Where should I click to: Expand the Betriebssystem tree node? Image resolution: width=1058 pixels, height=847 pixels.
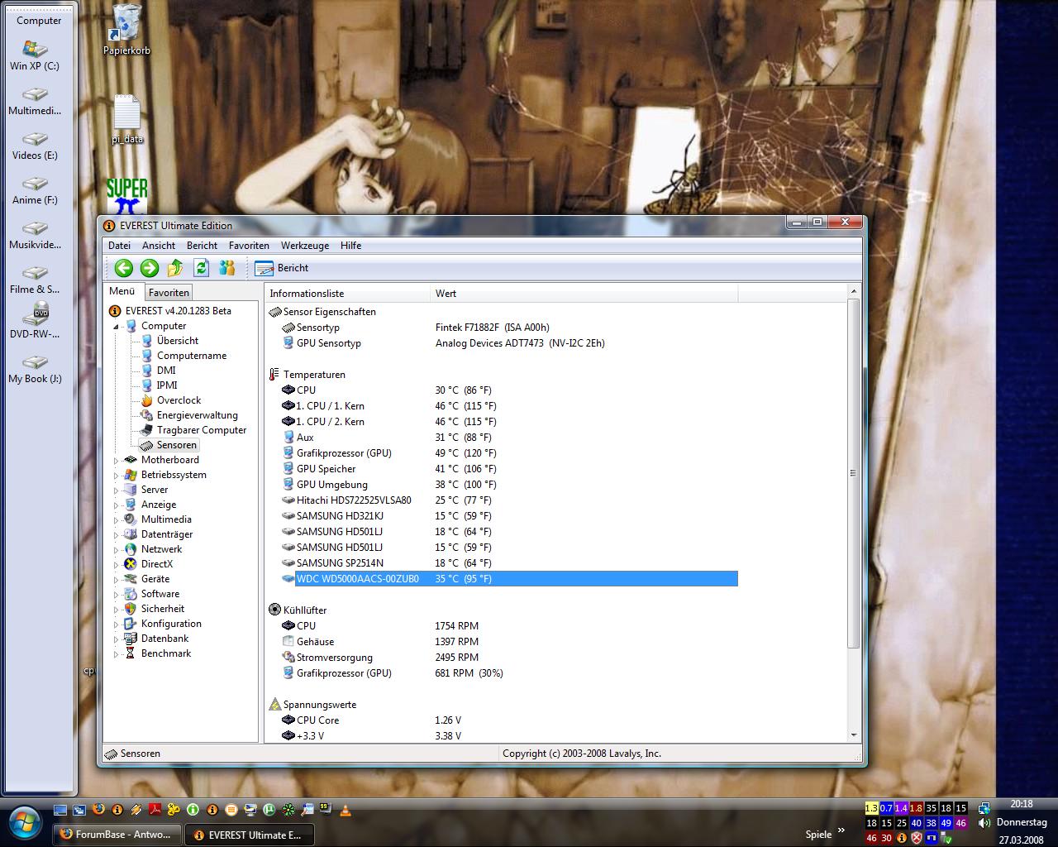point(117,476)
